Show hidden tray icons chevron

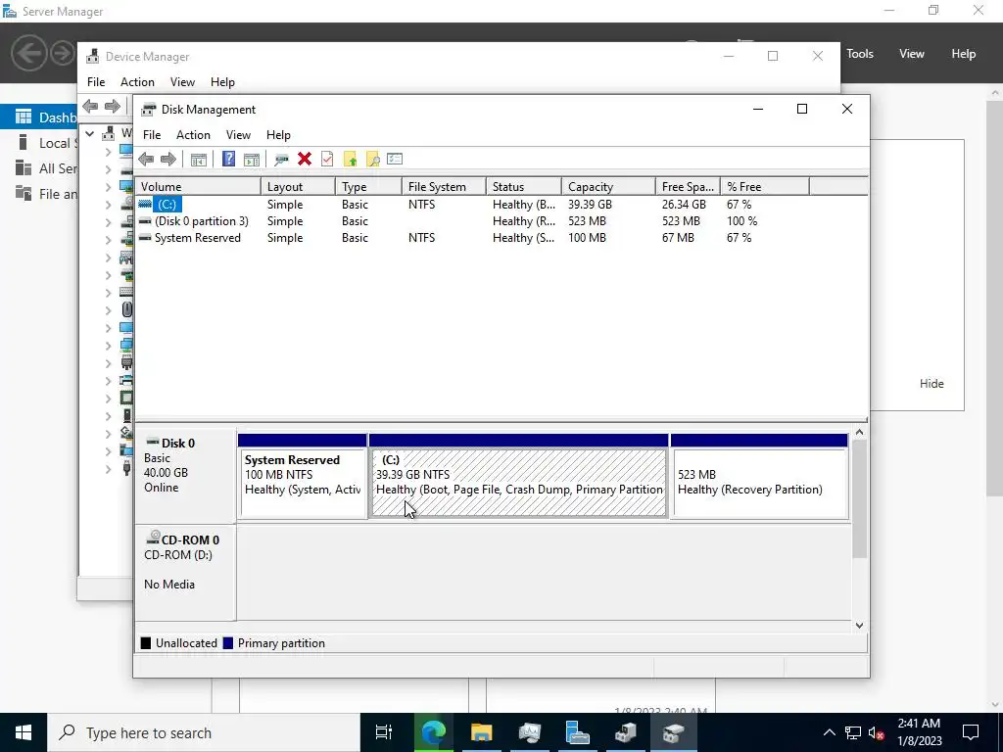click(829, 732)
